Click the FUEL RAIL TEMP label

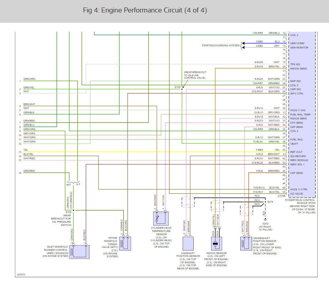pos(300,114)
